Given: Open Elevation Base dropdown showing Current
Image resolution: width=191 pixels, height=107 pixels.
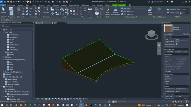Looking at the screenshot, I should 185,10.
